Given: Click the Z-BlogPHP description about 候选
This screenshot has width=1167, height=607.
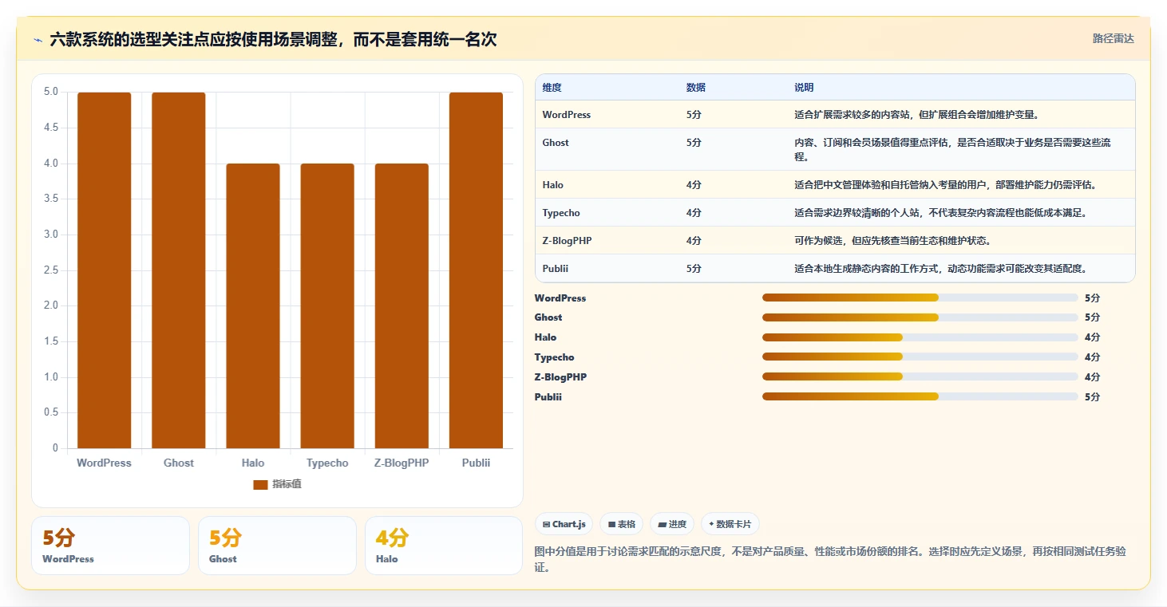Looking at the screenshot, I should [x=892, y=241].
